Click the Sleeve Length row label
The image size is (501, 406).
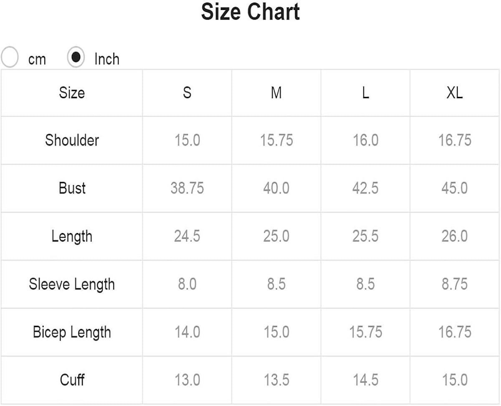pos(72,284)
